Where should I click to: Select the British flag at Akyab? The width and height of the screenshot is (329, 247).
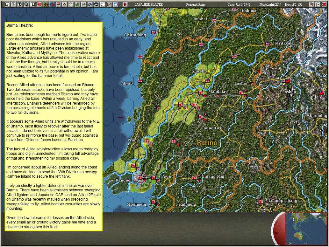click(140, 81)
